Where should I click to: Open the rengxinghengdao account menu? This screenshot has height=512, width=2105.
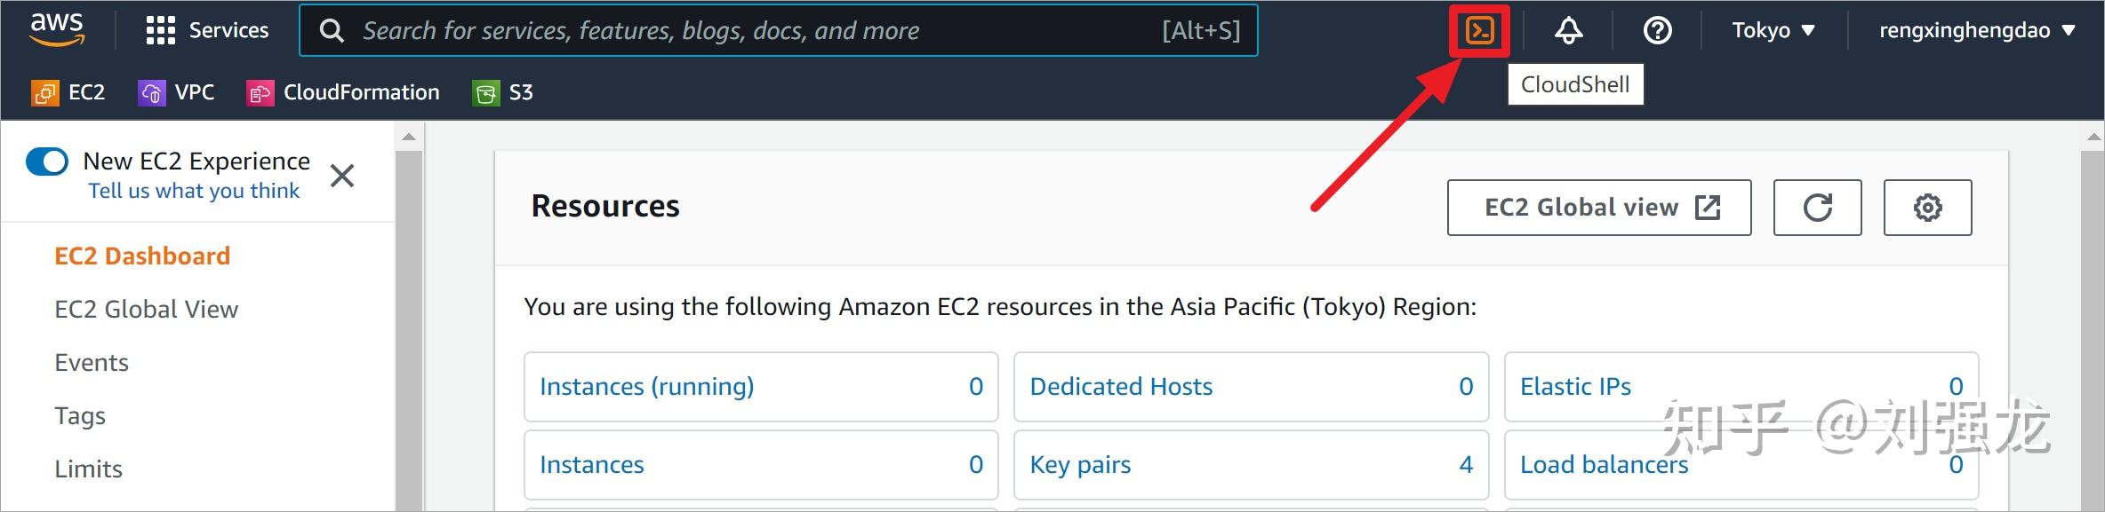(x=1975, y=30)
